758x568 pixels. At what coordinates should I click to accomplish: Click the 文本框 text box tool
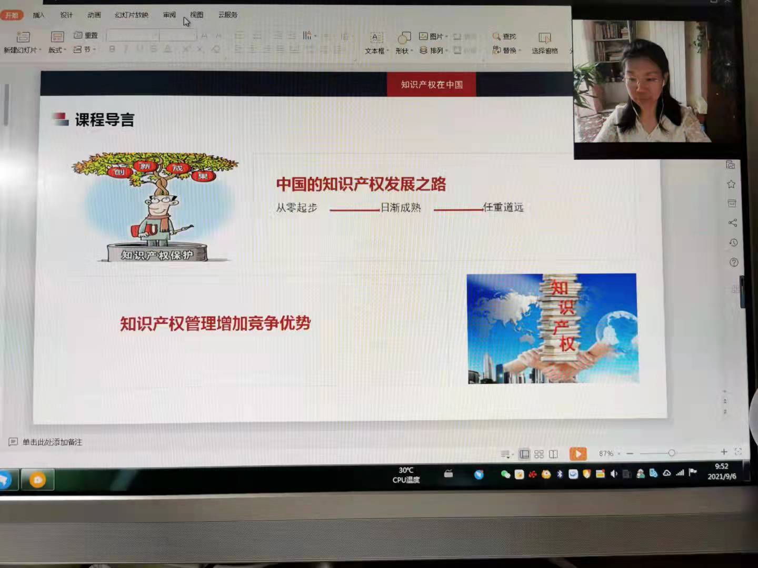376,43
